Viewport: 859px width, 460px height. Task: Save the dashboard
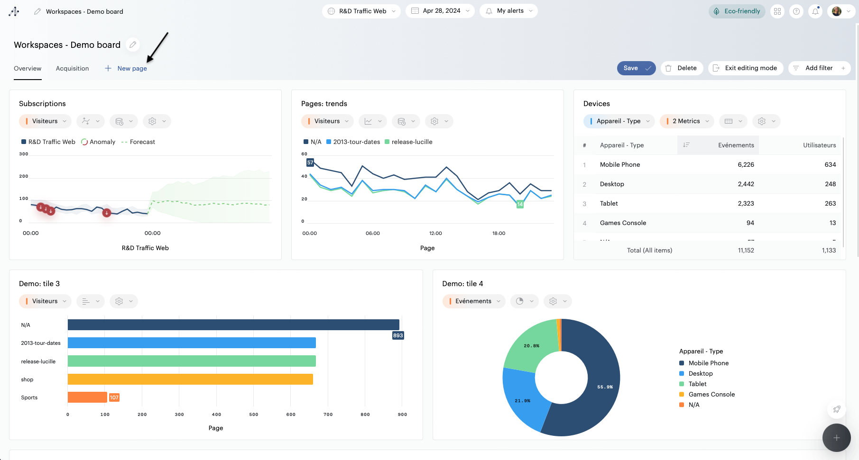[636, 68]
